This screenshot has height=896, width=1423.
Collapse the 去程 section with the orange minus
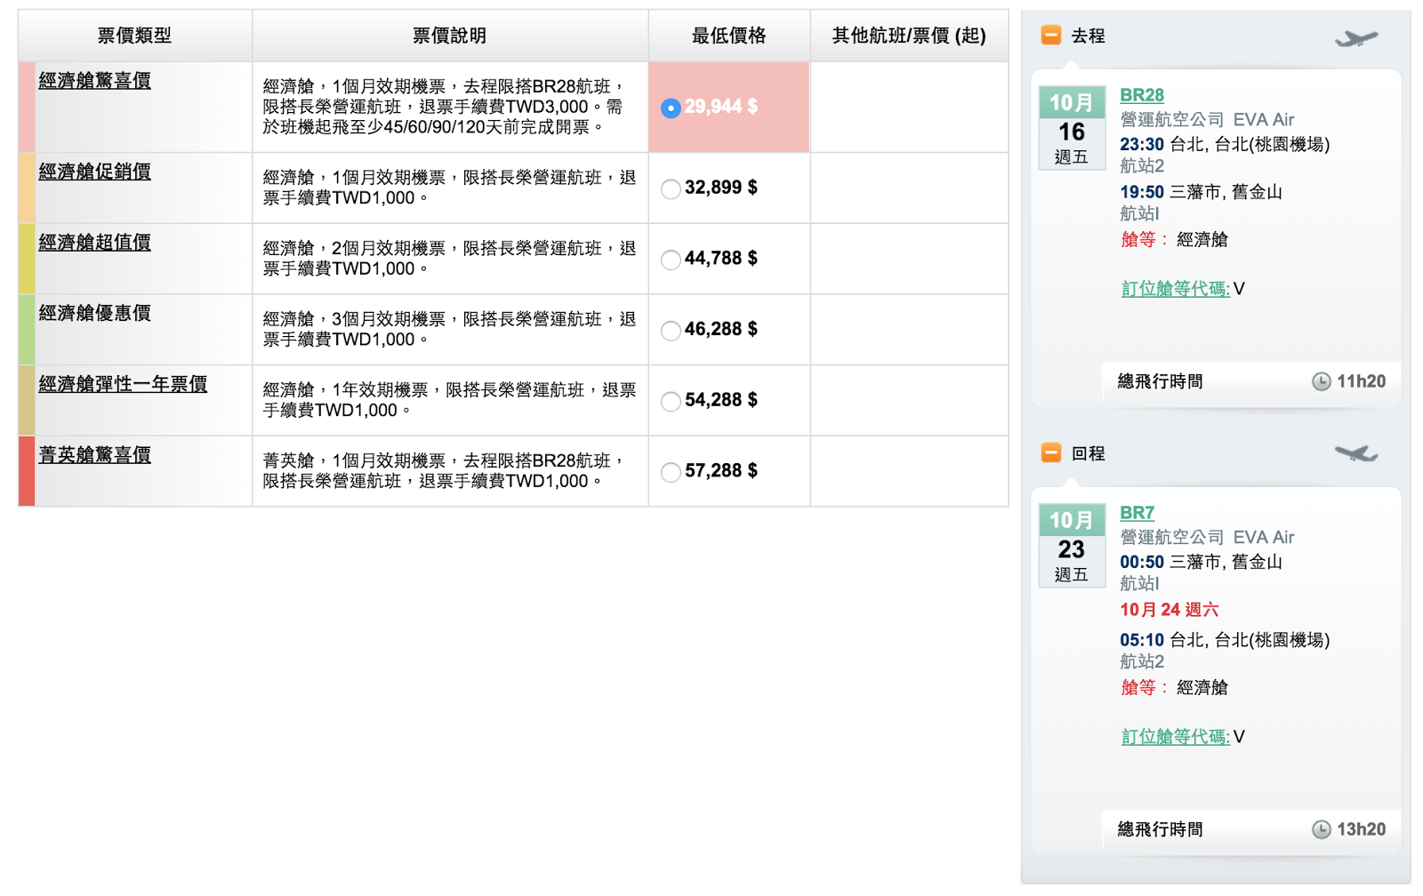[x=1050, y=36]
